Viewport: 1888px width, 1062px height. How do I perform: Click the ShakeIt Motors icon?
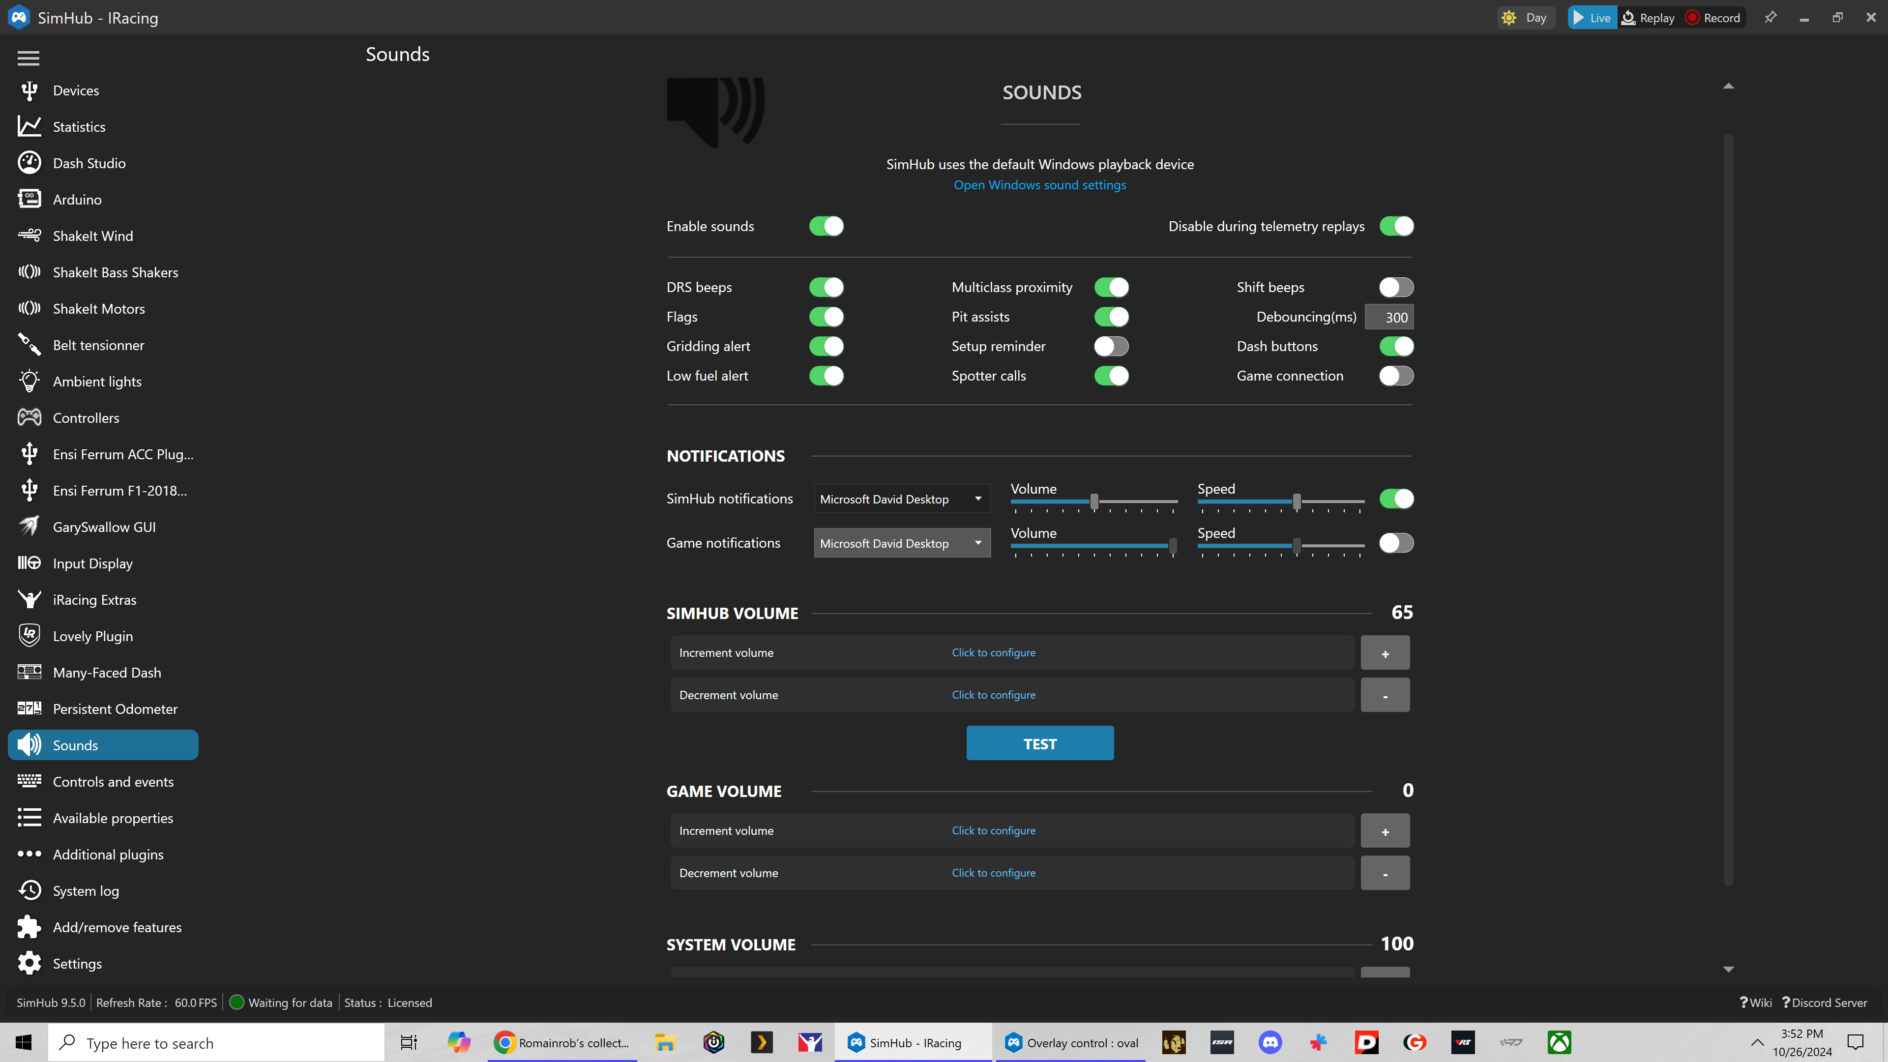(x=29, y=309)
